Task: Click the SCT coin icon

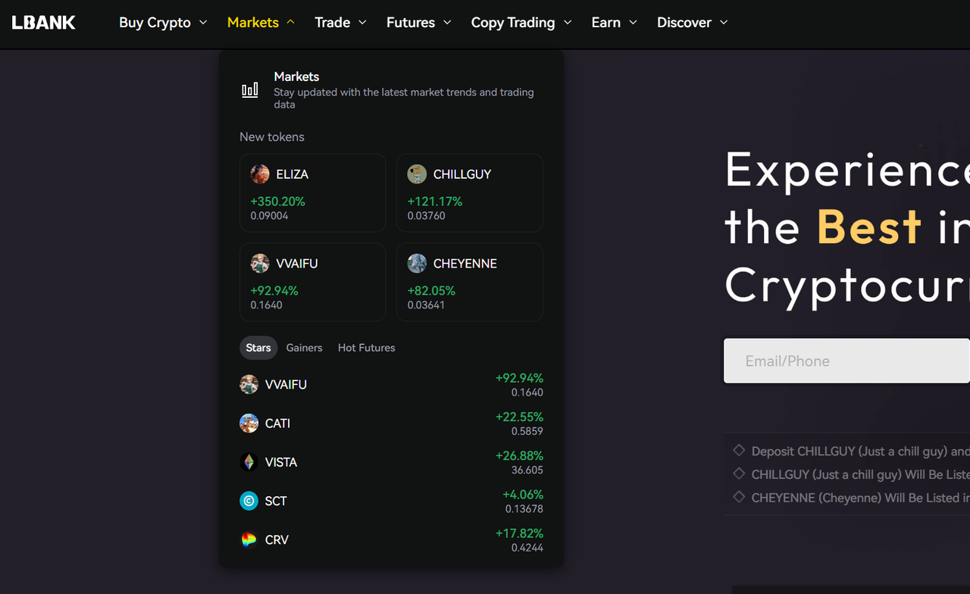Action: [249, 501]
